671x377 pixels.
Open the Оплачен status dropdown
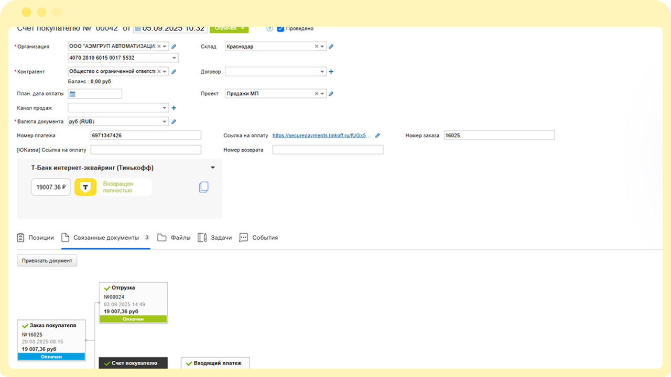pyautogui.click(x=229, y=29)
